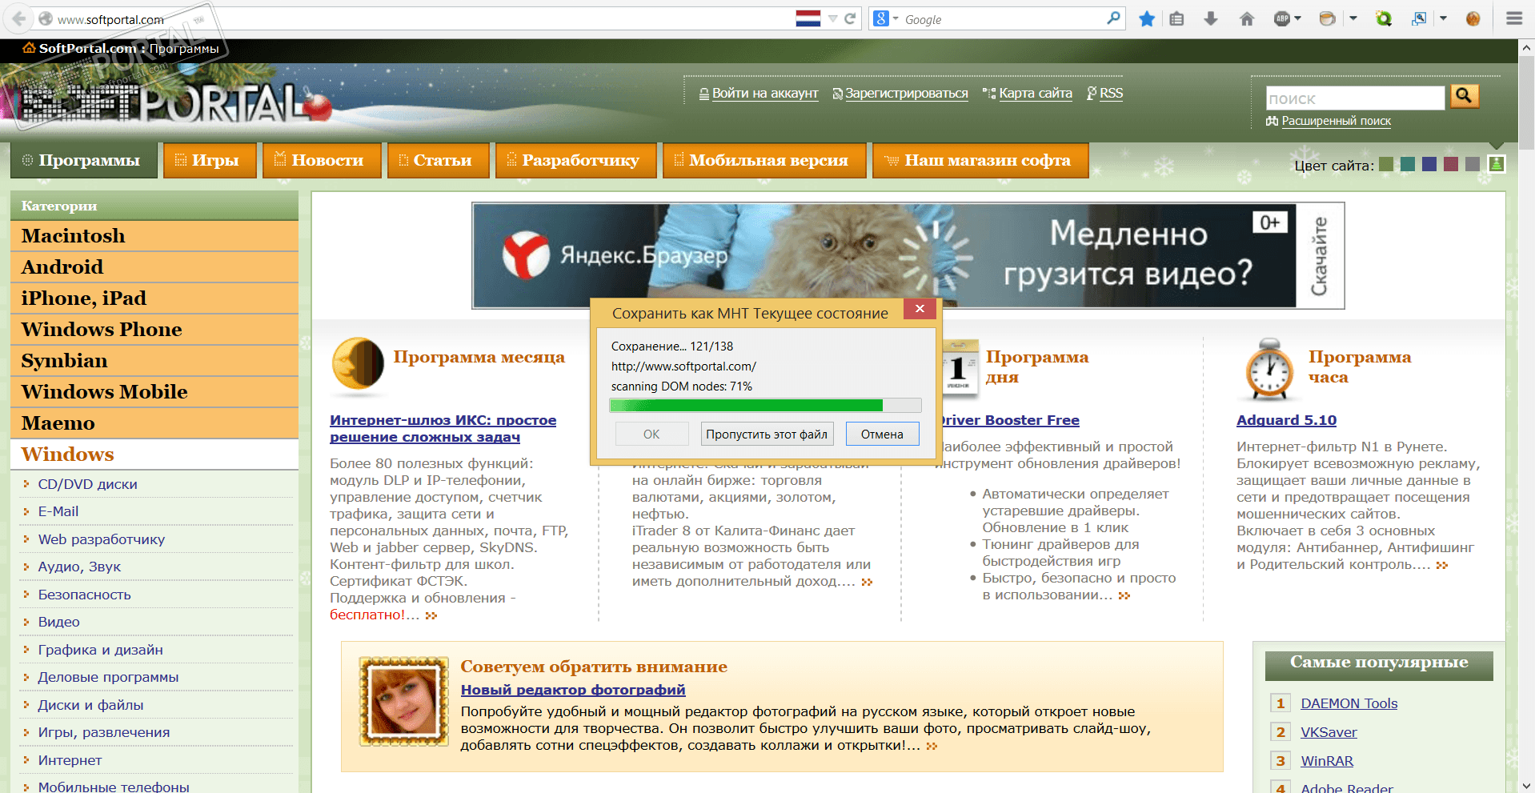Open the DAEMON Tools popular link
This screenshot has height=793, width=1535.
(1349, 703)
